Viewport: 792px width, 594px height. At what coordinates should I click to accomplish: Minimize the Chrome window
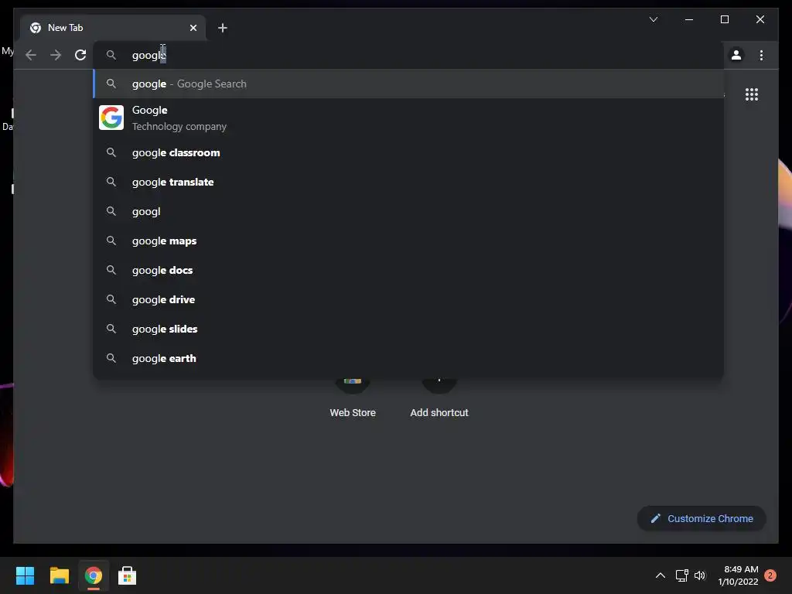point(689,19)
